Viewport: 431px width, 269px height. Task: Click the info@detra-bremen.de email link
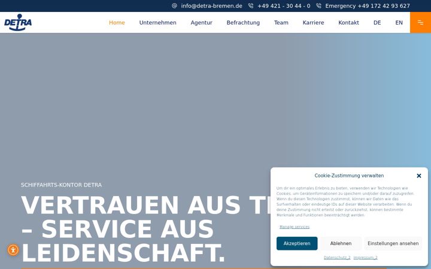[x=211, y=6]
